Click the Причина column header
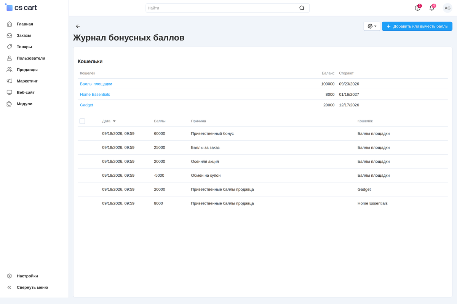This screenshot has height=304, width=457. click(x=198, y=121)
